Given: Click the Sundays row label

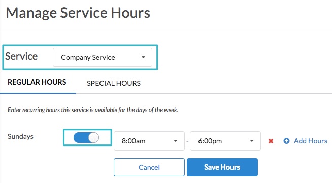Looking at the screenshot, I should coord(20,136).
